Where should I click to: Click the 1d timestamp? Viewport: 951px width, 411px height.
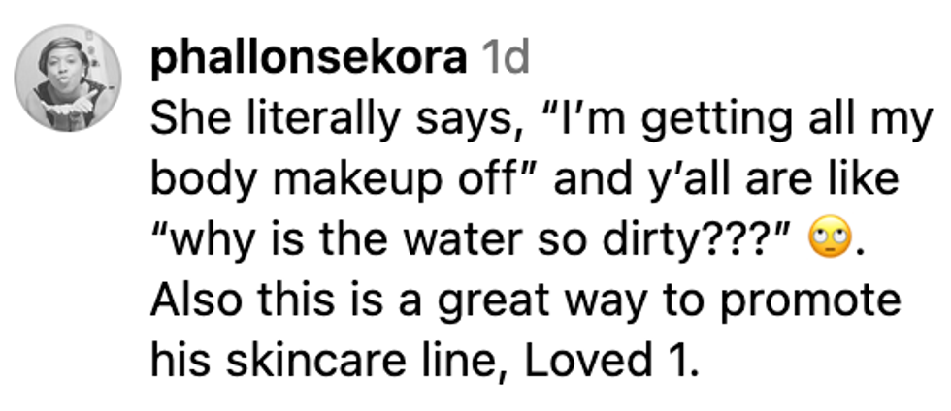(x=504, y=60)
